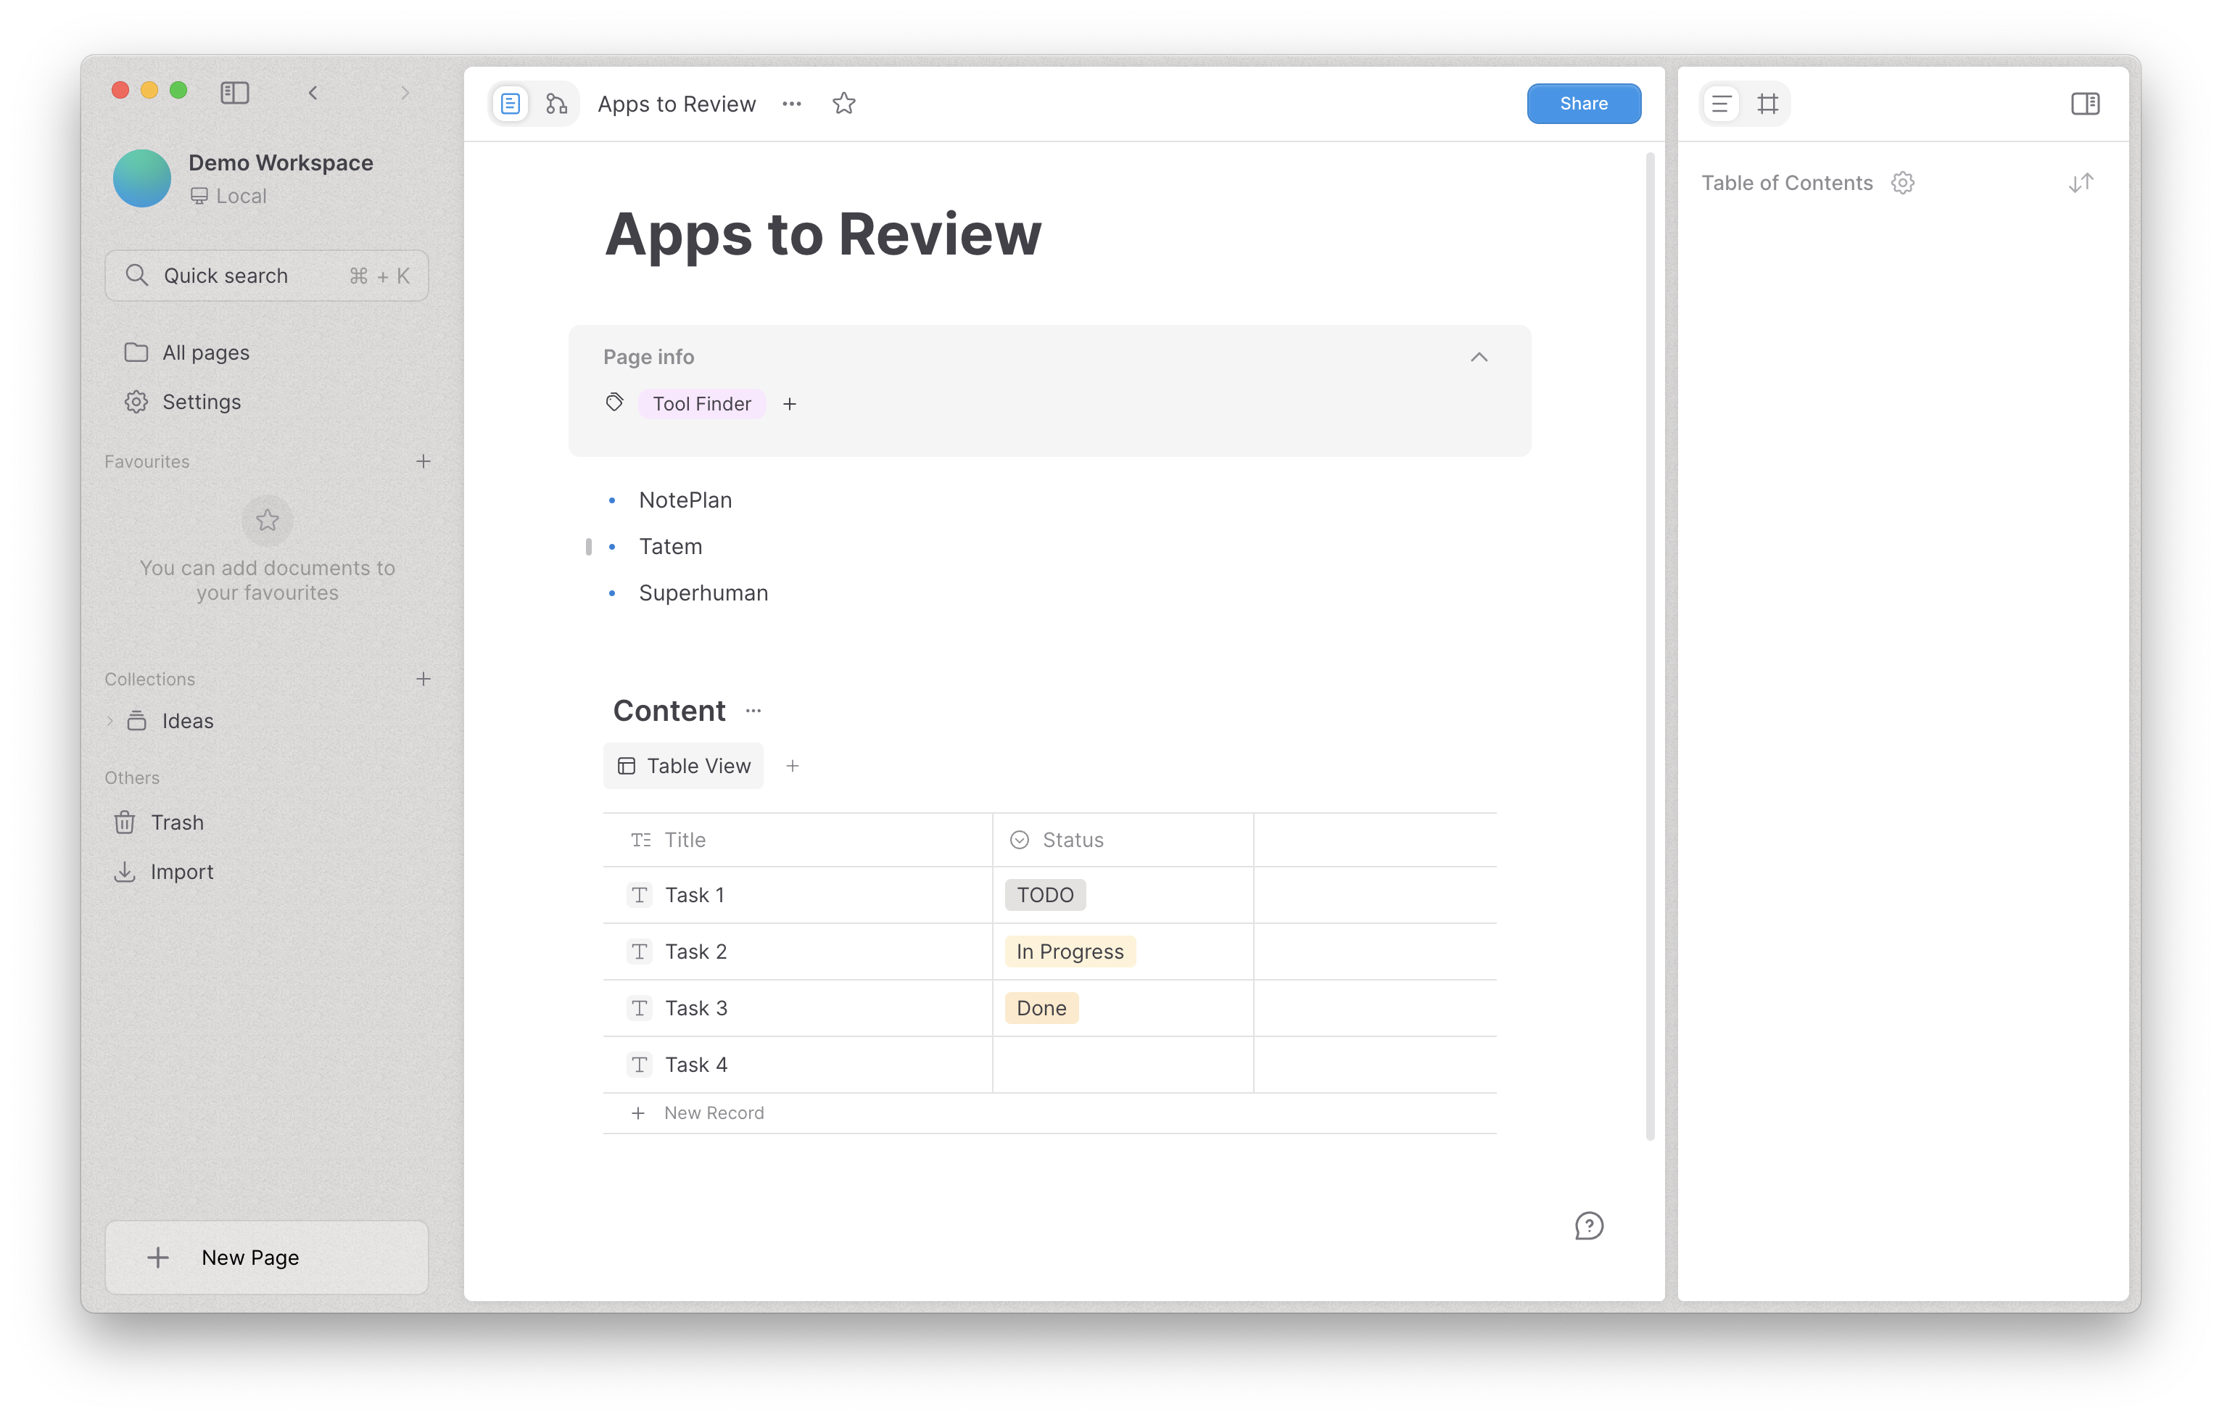This screenshot has width=2222, height=1420.
Task: Star the Apps to Review page
Action: (843, 103)
